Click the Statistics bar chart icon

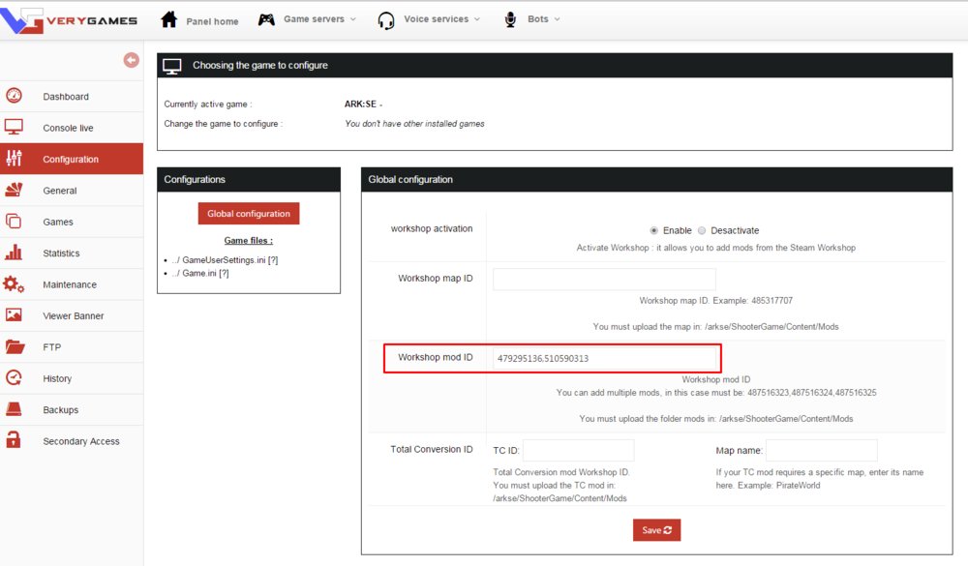click(14, 253)
